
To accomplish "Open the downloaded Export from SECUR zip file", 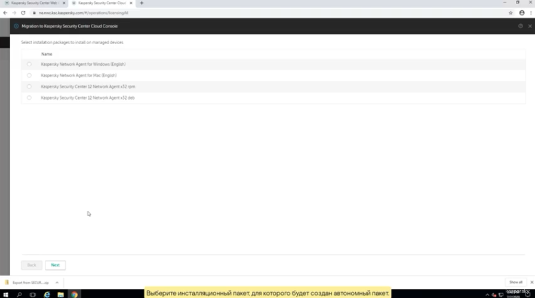I will click(x=27, y=282).
